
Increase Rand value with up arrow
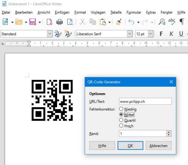(169, 132)
